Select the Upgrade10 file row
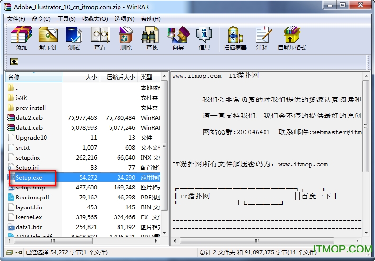This screenshot has width=375, height=261. click(83, 138)
